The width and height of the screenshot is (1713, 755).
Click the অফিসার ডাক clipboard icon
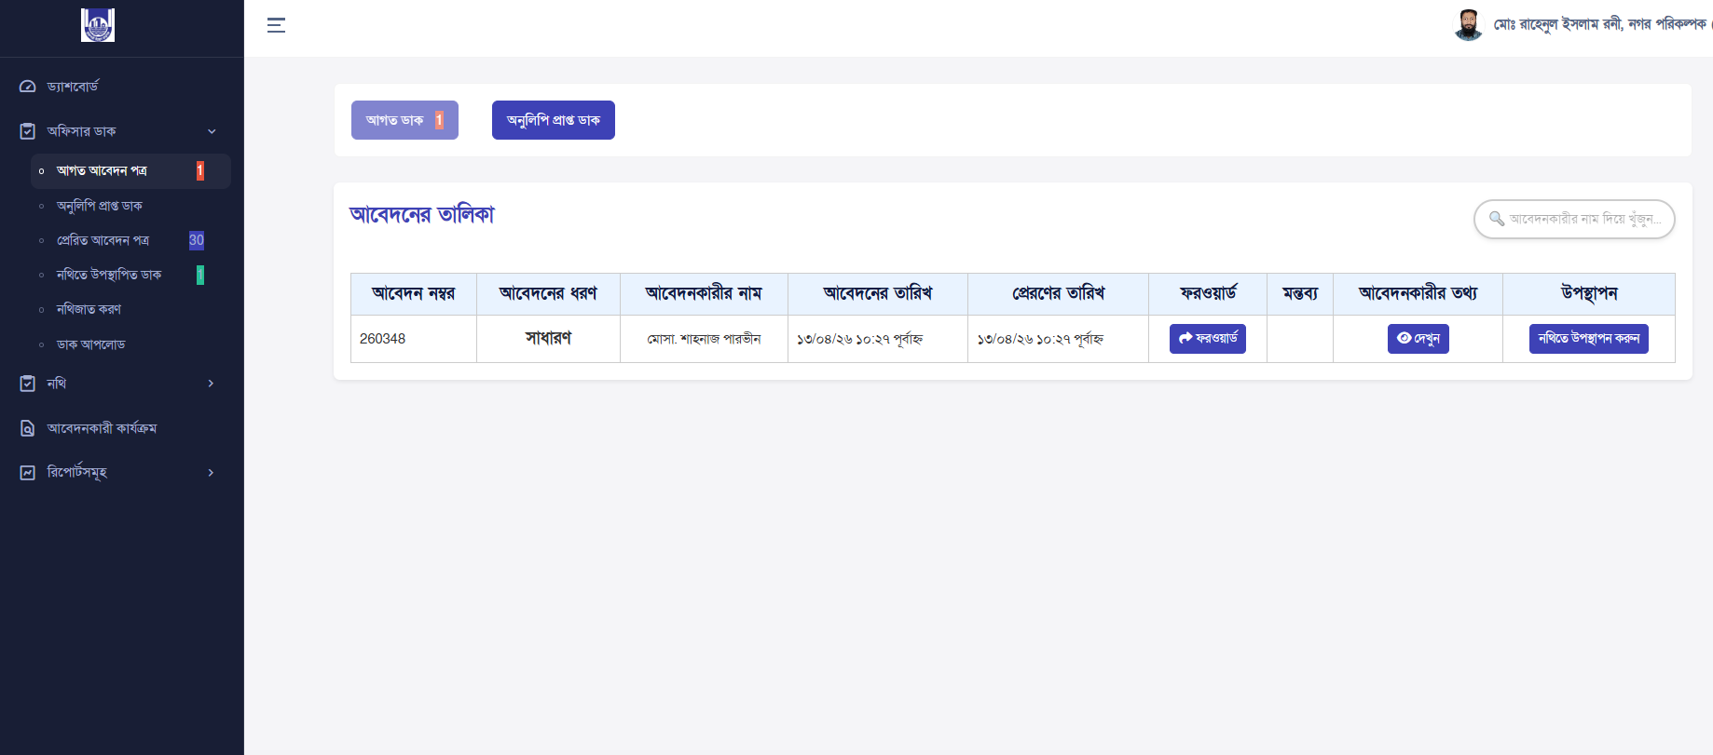[x=28, y=131]
